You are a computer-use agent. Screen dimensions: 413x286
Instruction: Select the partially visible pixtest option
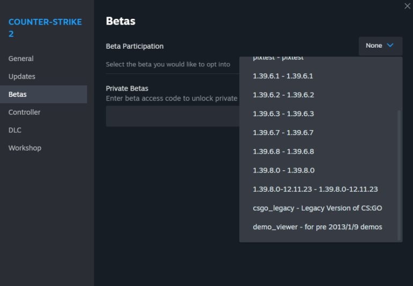click(278, 59)
